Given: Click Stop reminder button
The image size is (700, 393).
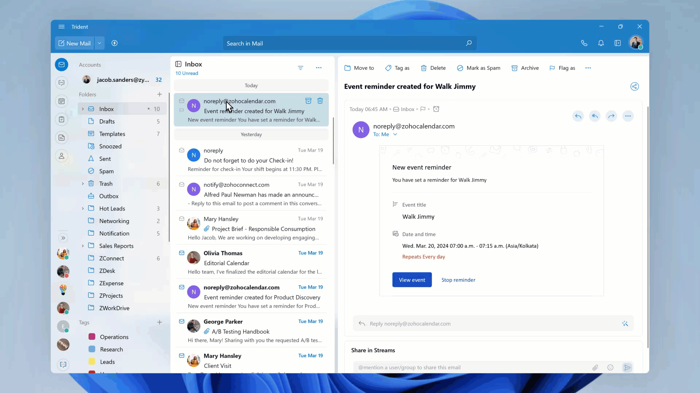Looking at the screenshot, I should point(458,280).
